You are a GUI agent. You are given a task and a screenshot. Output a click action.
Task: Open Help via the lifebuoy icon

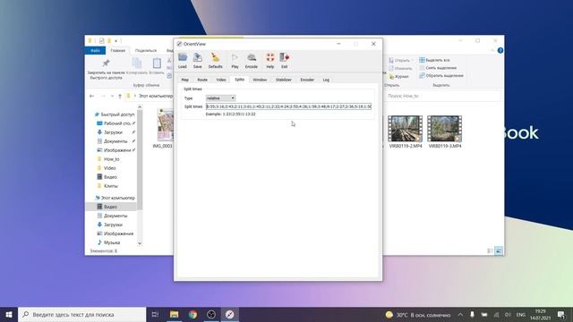coord(270,60)
